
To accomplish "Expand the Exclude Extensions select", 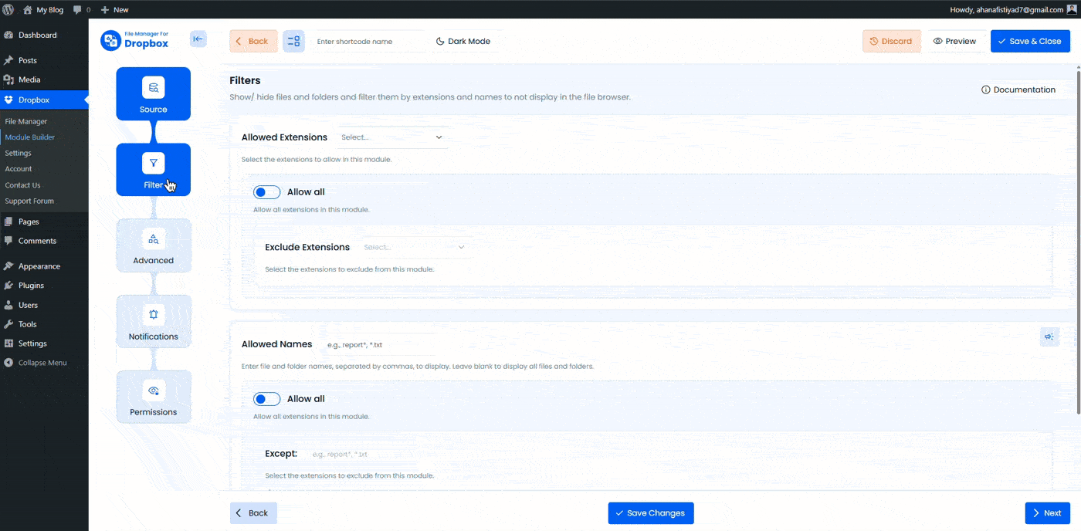I will [x=415, y=246].
